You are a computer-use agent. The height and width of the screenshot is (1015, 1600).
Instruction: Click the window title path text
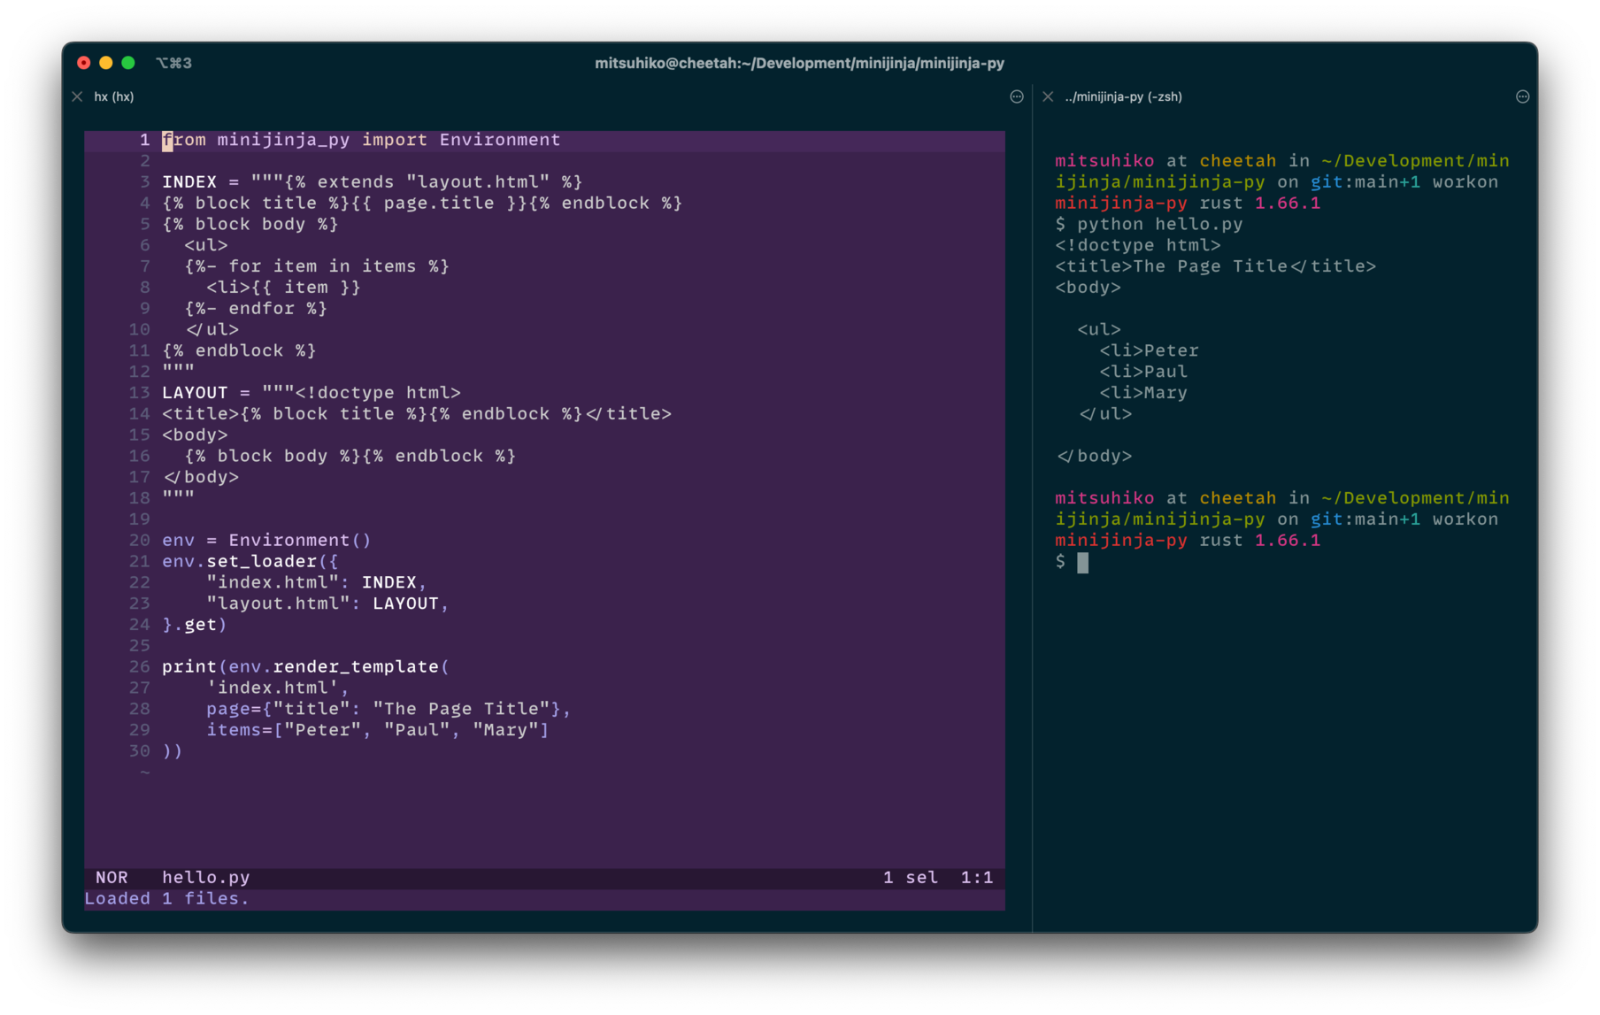point(799,63)
